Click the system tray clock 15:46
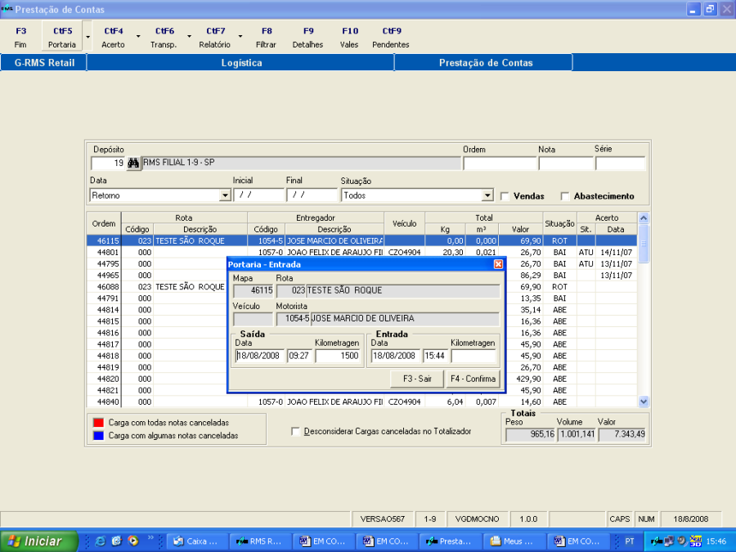 [716, 541]
